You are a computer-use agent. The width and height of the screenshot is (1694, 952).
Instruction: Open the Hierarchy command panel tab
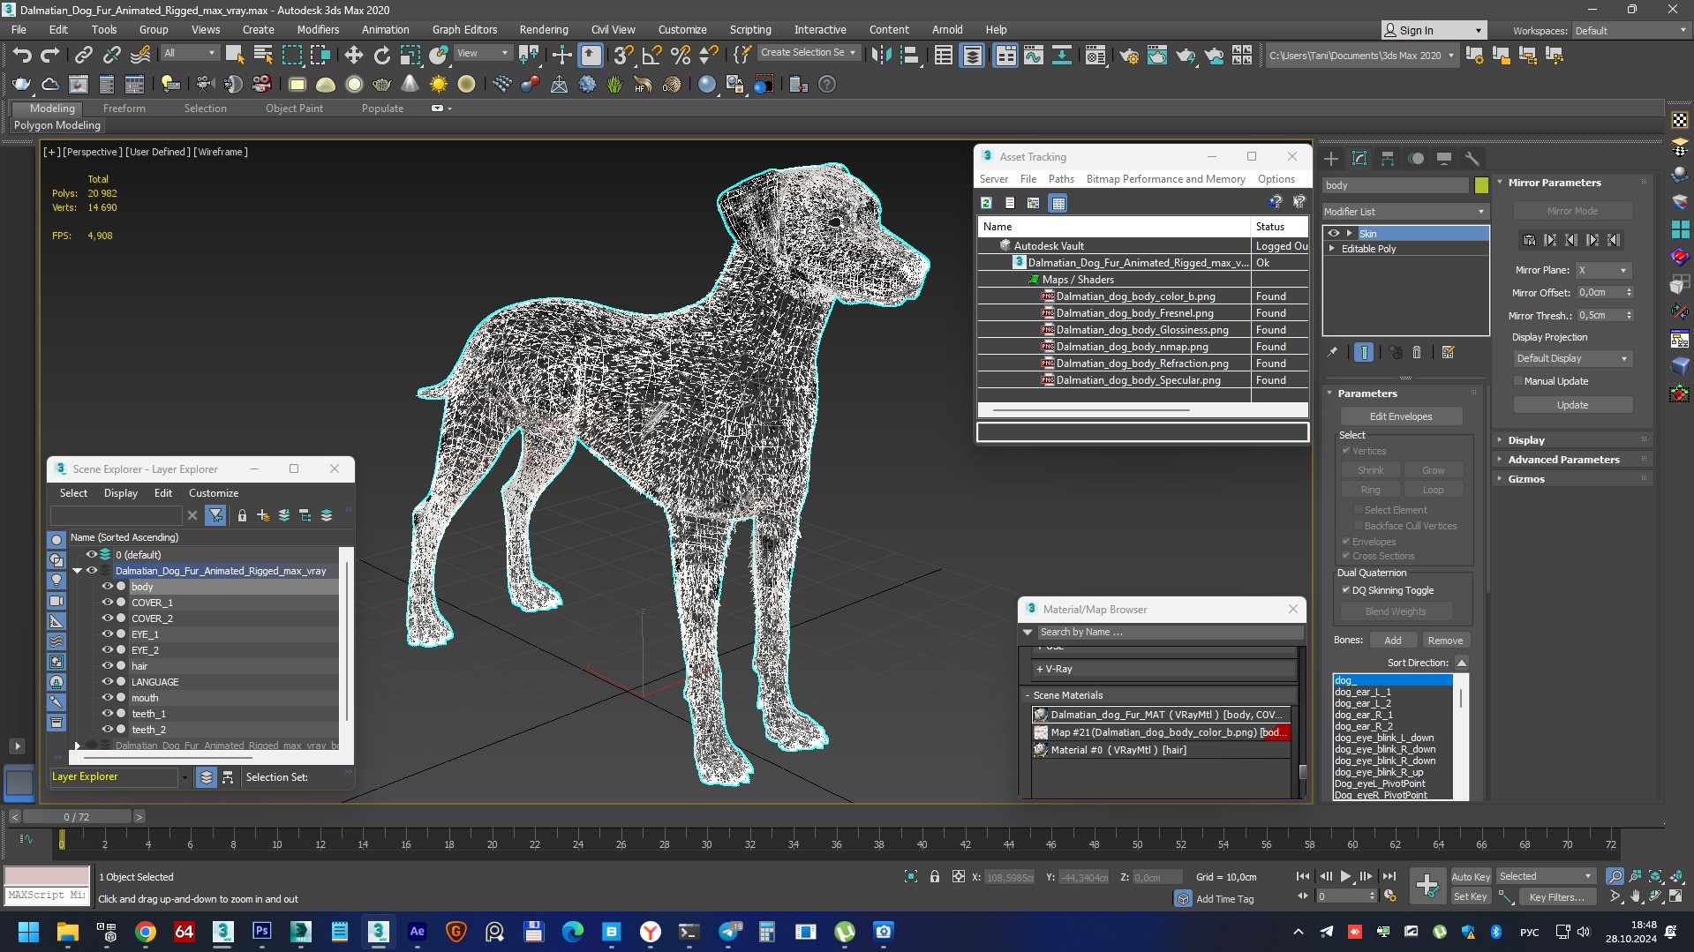tap(1388, 159)
